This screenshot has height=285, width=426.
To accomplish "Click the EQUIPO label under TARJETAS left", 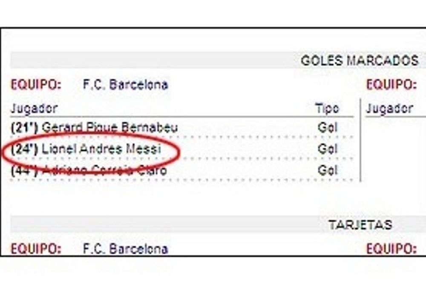I will tap(36, 249).
